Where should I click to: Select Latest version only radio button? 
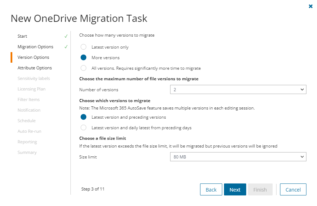point(83,47)
